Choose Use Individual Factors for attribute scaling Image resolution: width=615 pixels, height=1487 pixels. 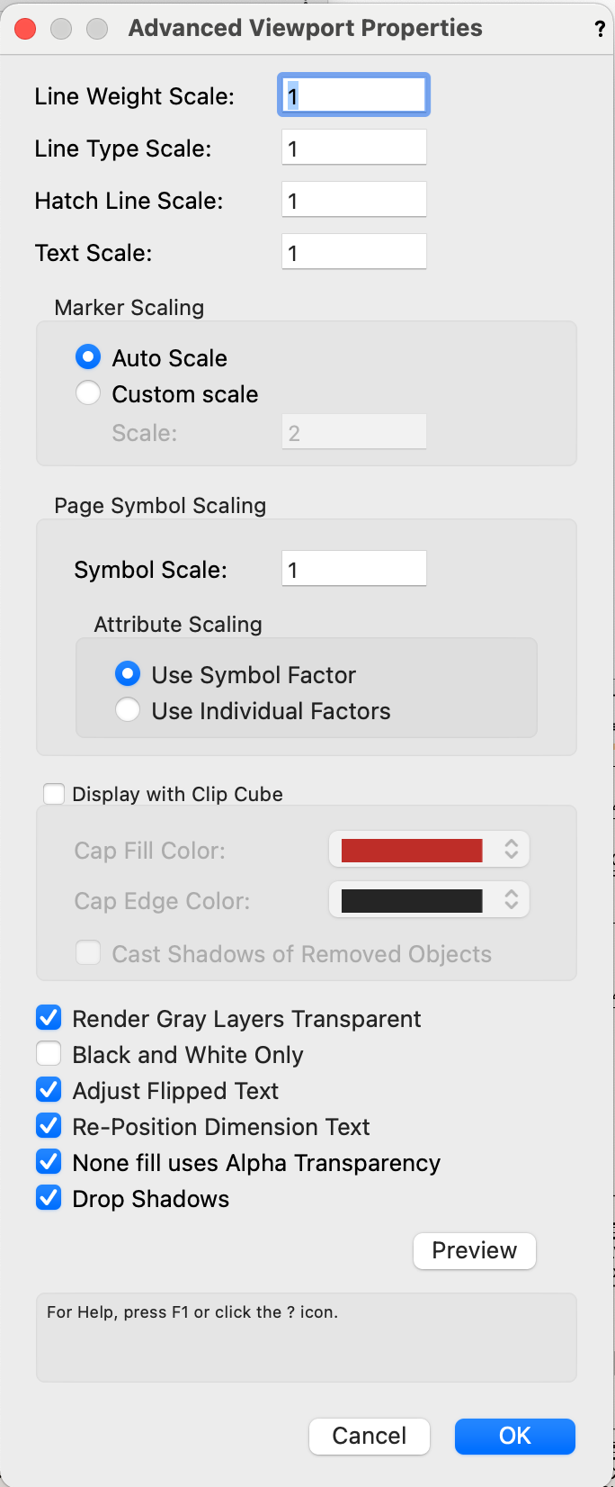pyautogui.click(x=128, y=709)
